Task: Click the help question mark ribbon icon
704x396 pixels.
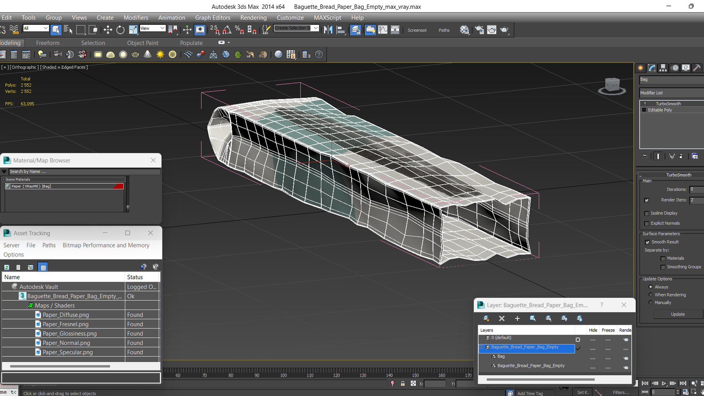Action: point(319,55)
